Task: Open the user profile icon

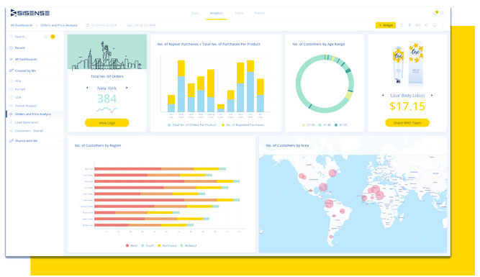Action: point(442,13)
